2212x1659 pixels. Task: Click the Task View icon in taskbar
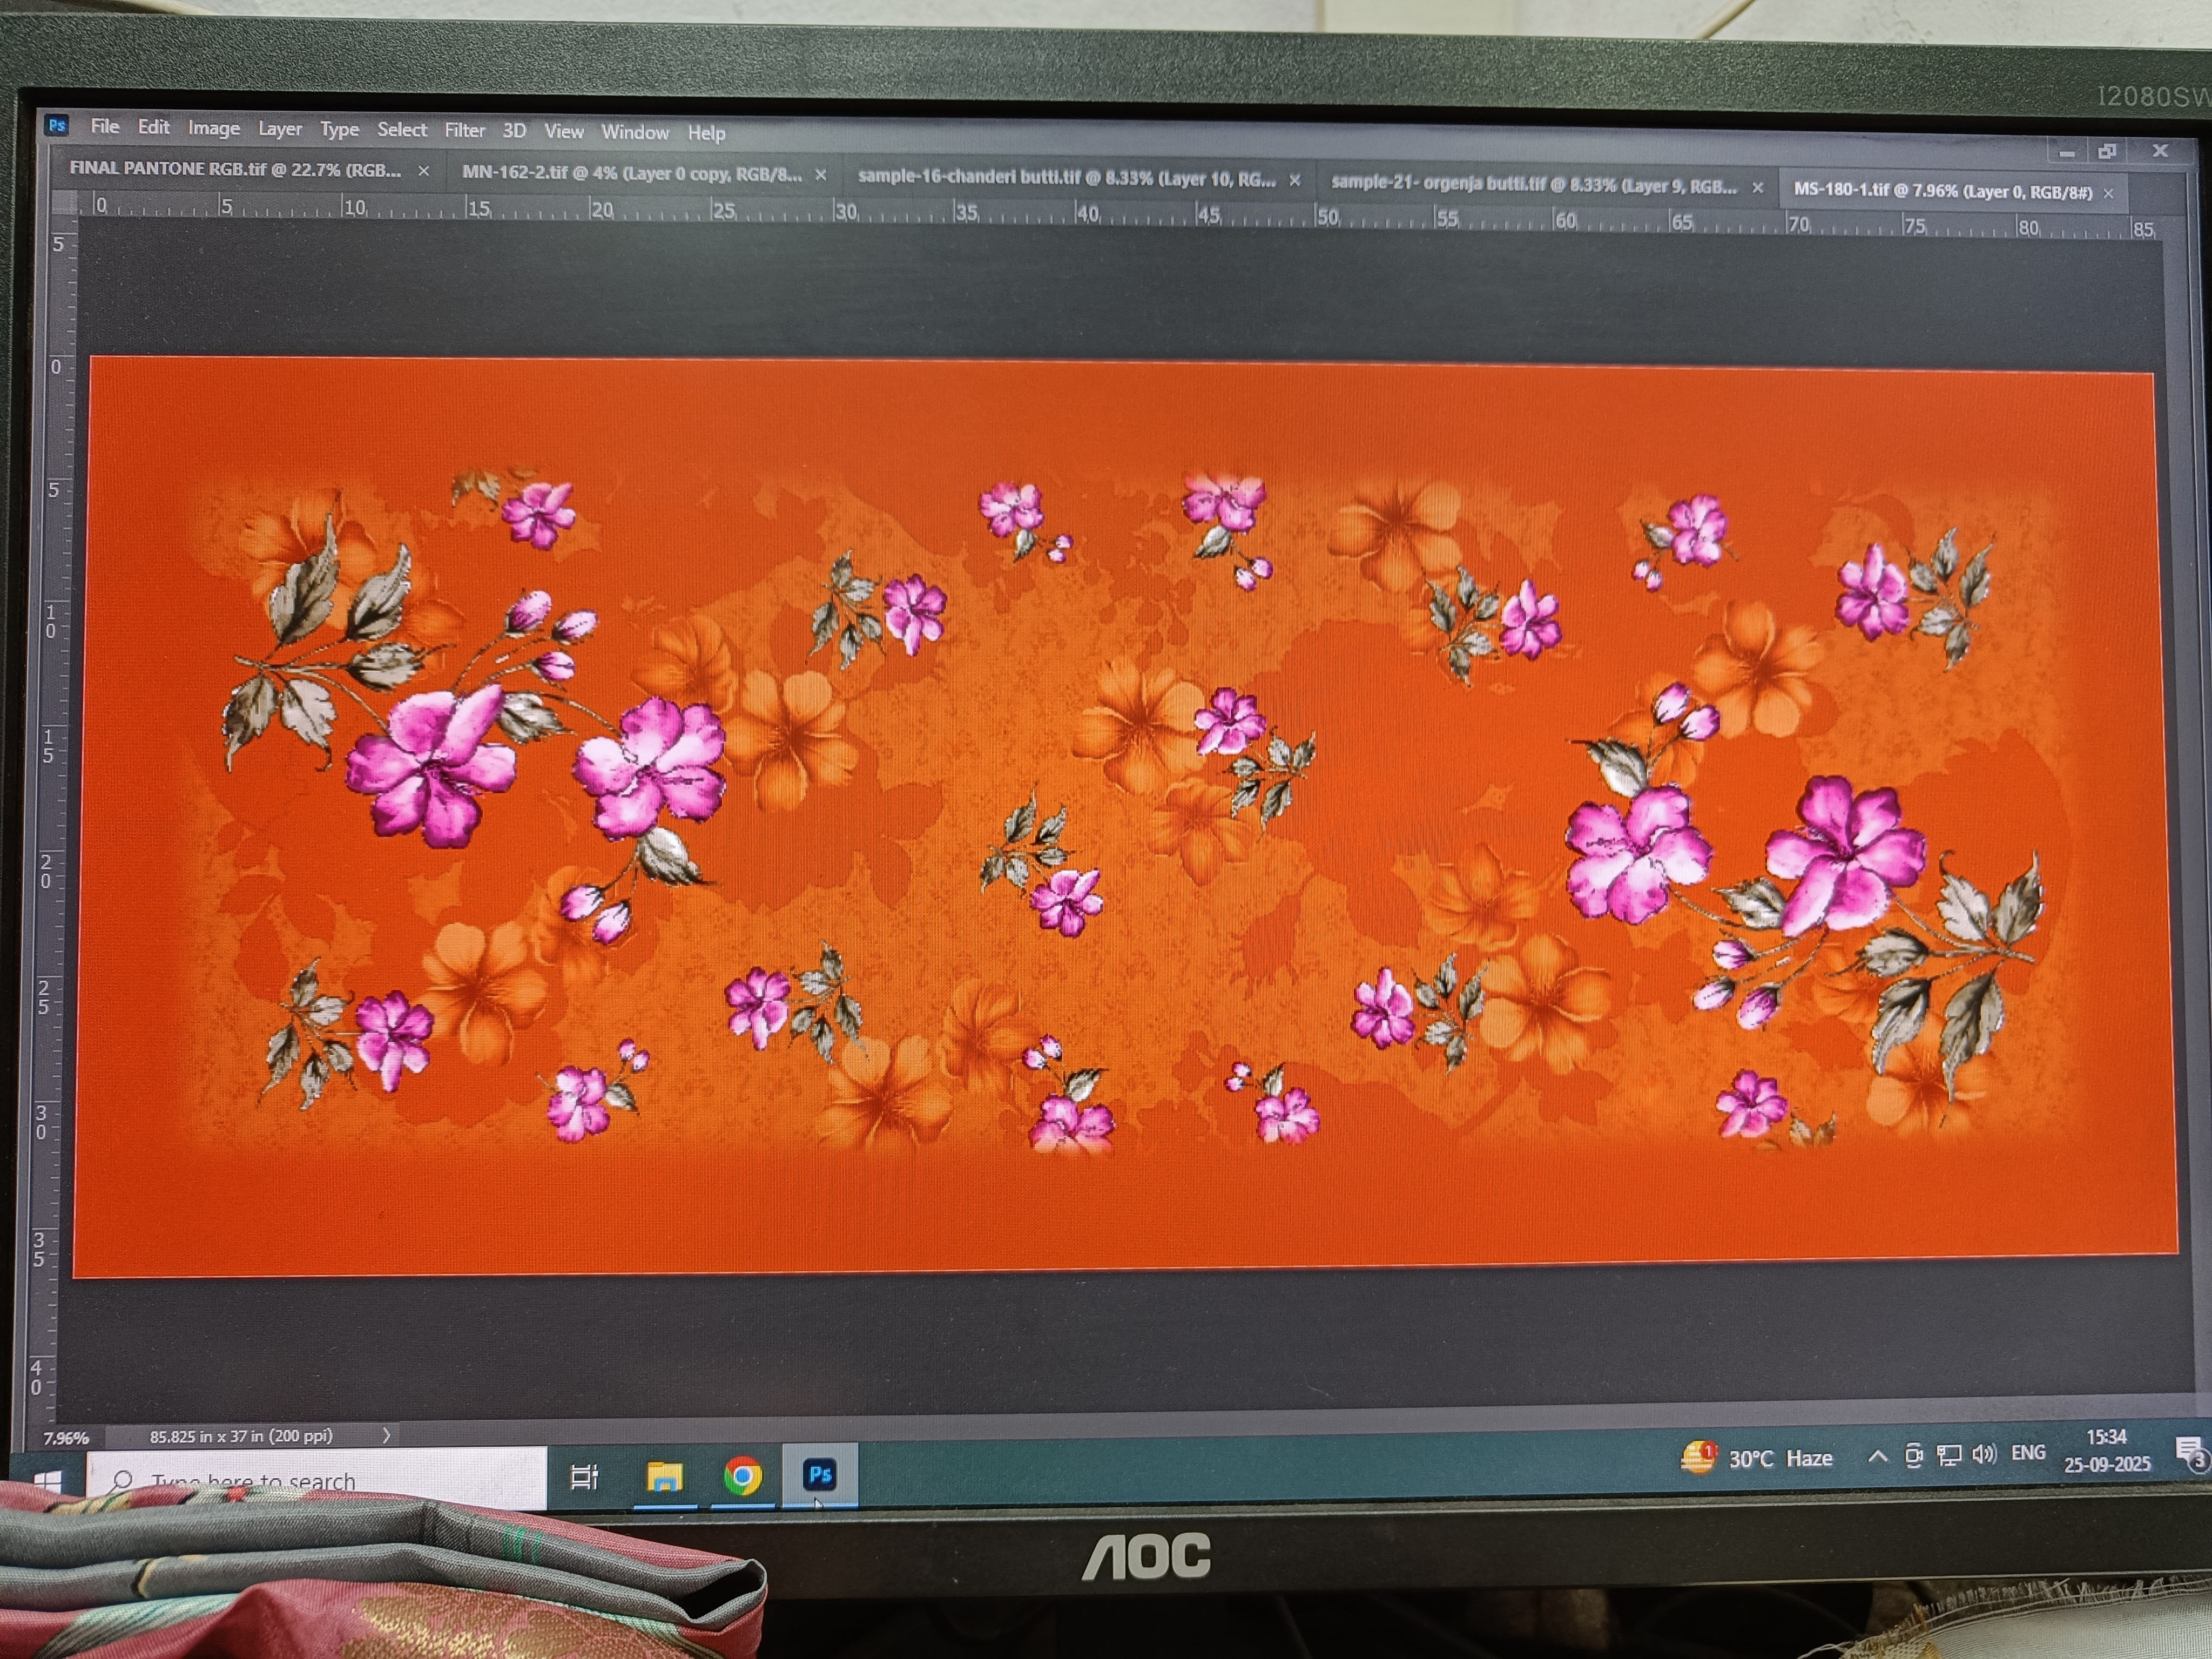click(584, 1476)
